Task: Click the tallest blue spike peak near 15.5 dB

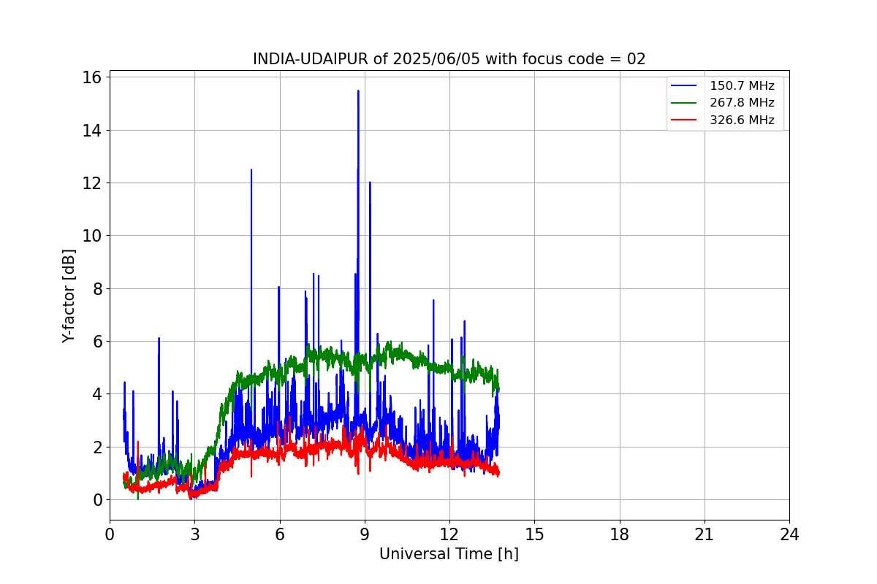Action: point(358,91)
